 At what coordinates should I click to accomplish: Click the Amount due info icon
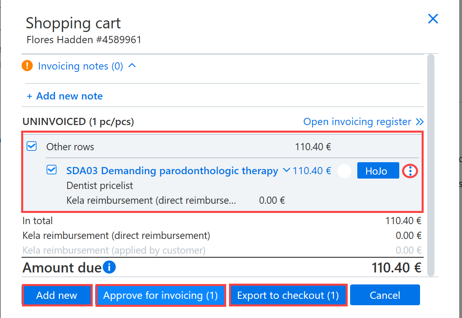110,267
